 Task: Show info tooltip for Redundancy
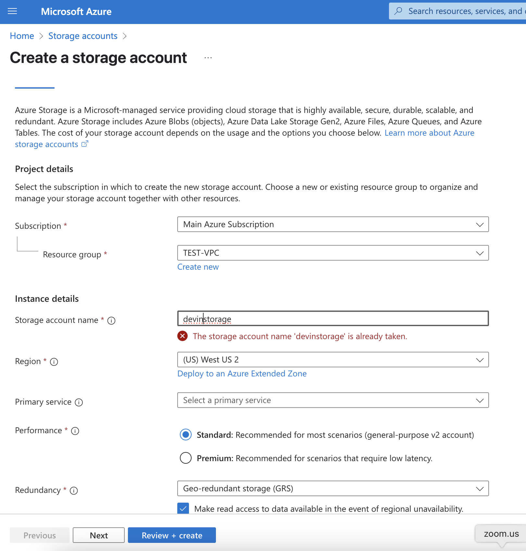[74, 491]
